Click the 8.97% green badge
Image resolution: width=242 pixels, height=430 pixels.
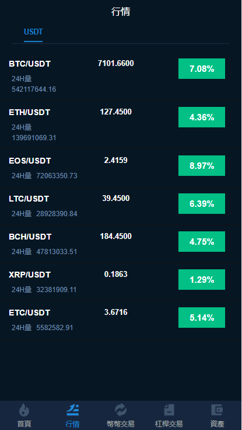[x=202, y=166]
